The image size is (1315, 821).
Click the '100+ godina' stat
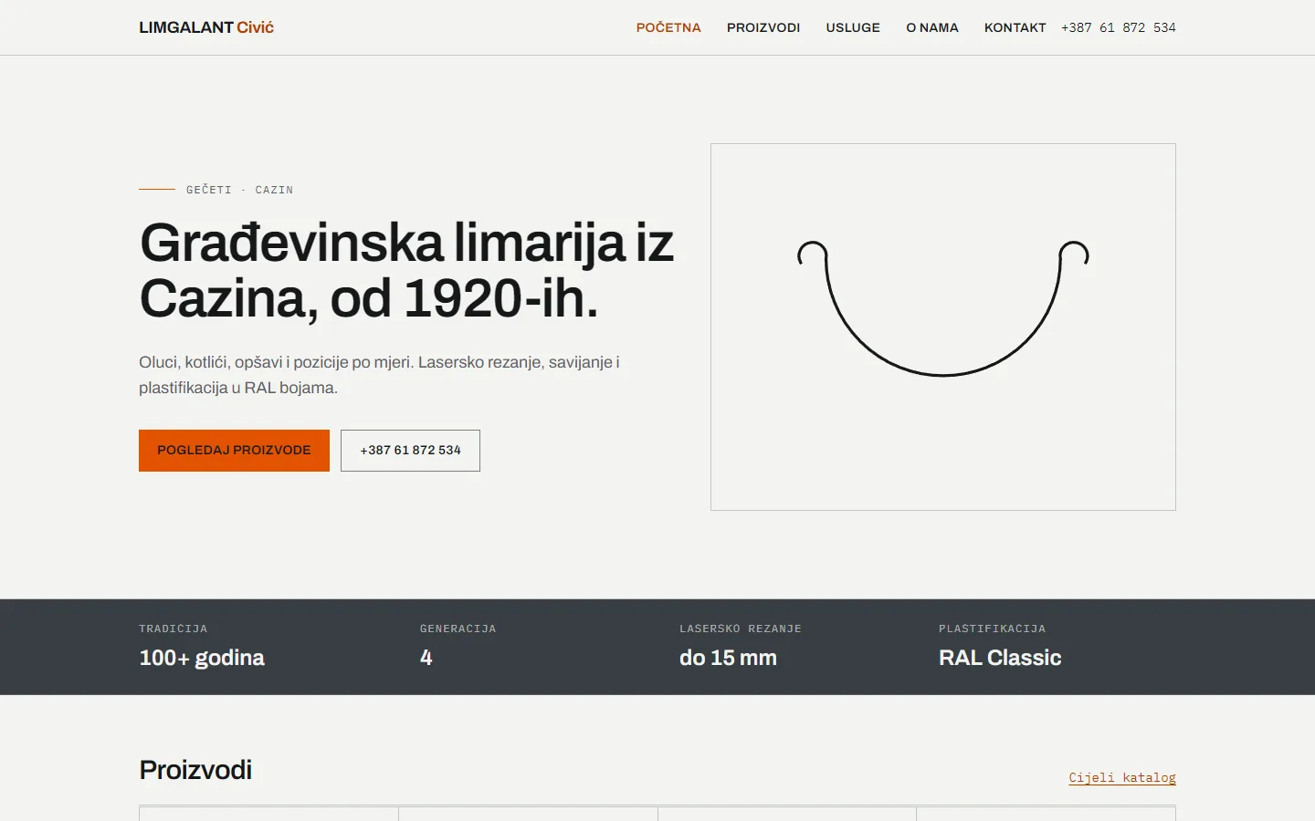click(202, 658)
